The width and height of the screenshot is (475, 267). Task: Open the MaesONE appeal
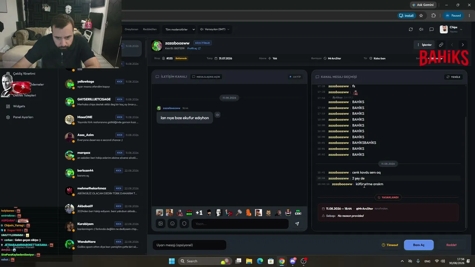[102, 120]
